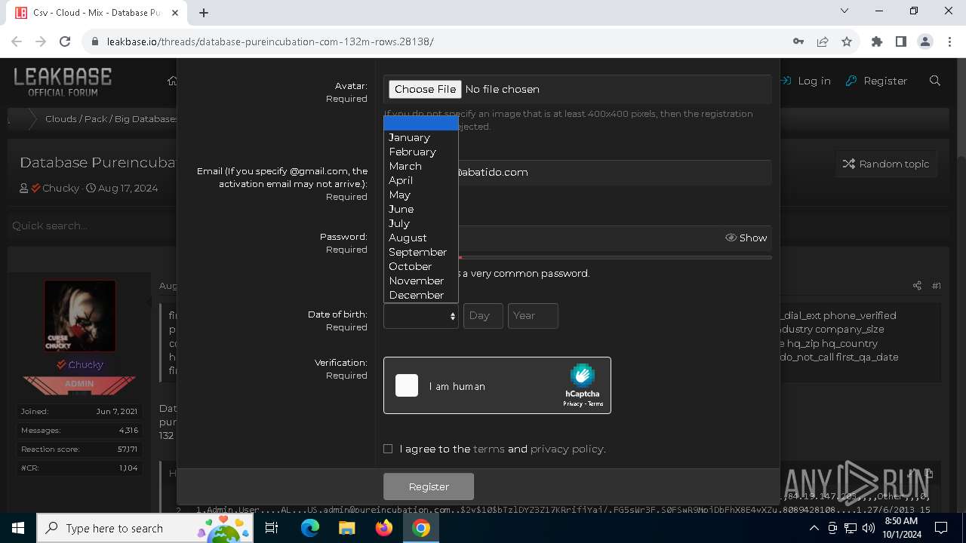Click the Chrome taskbar icon
The height and width of the screenshot is (543, 966).
pyautogui.click(x=421, y=528)
